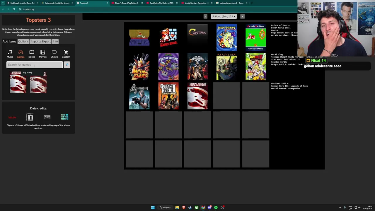Select the Books category icon
Screen dimensions: 375x211
point(32,54)
